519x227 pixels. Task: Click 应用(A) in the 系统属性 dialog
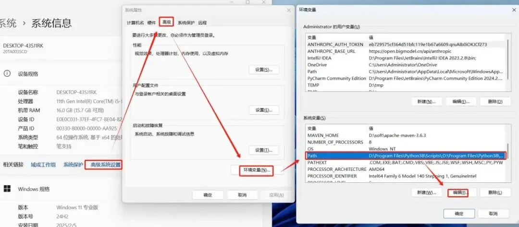(x=276, y=195)
